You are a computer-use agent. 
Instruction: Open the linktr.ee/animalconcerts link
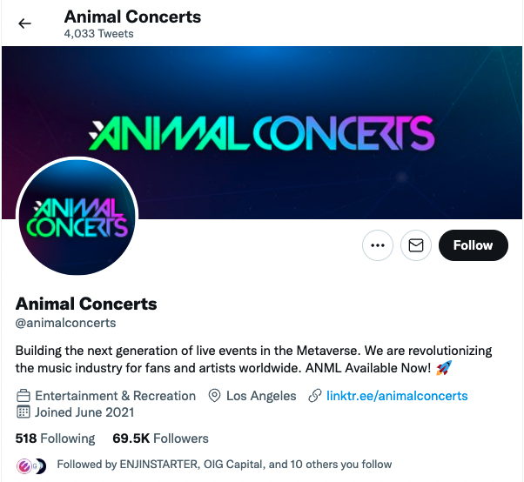click(397, 396)
